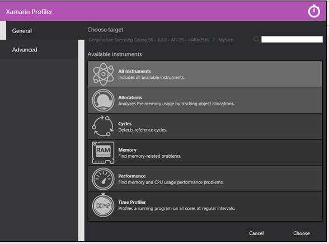Click the All Instruments atom icon
The height and width of the screenshot is (244, 329).
click(103, 74)
